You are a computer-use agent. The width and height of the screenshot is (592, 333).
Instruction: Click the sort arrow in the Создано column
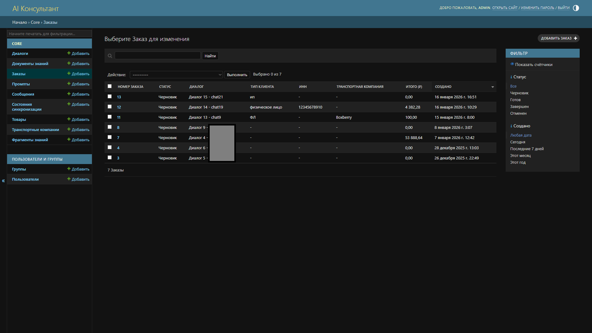click(492, 87)
